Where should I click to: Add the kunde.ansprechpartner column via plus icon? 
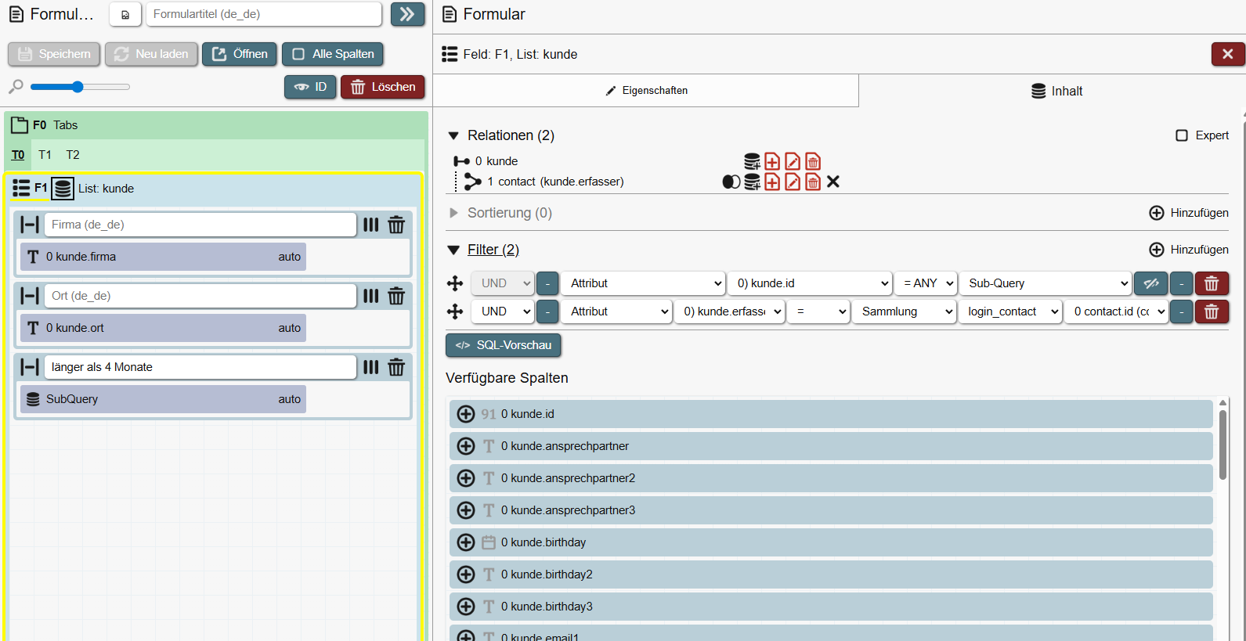[x=466, y=446]
